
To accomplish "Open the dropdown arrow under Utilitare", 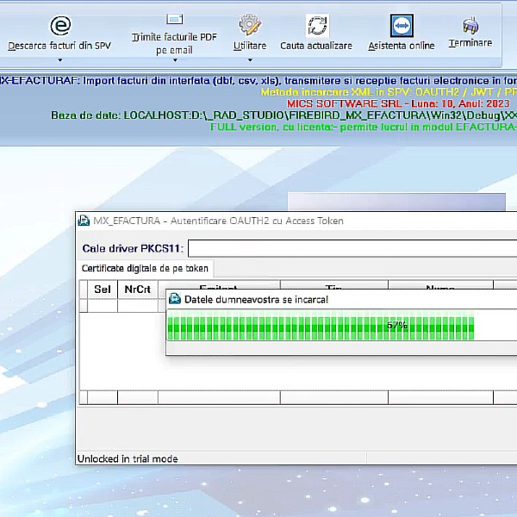I will [250, 60].
